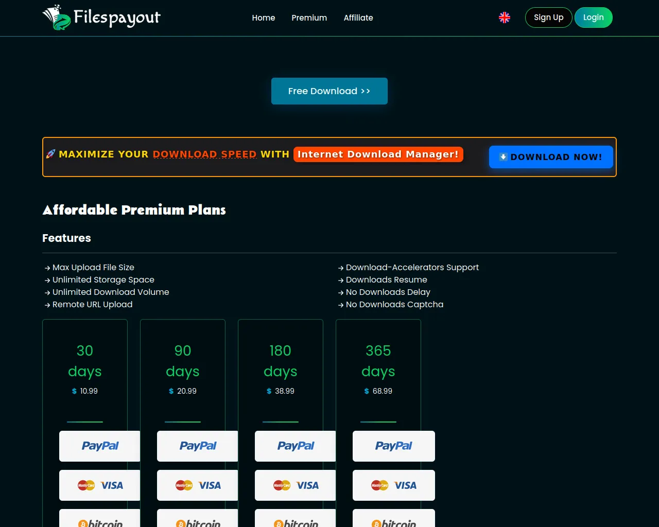Choose MasterCard/Visa for 90 days plan
This screenshot has width=659, height=527.
point(198,485)
